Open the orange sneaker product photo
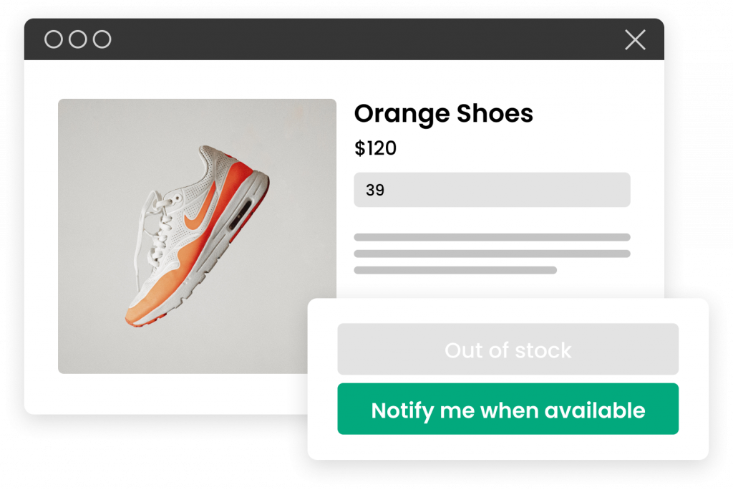 point(197,236)
